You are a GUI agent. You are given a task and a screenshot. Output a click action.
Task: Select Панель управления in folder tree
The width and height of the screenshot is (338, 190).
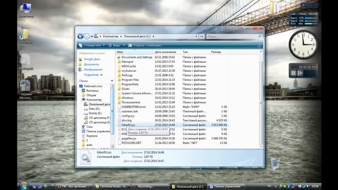click(x=98, y=131)
